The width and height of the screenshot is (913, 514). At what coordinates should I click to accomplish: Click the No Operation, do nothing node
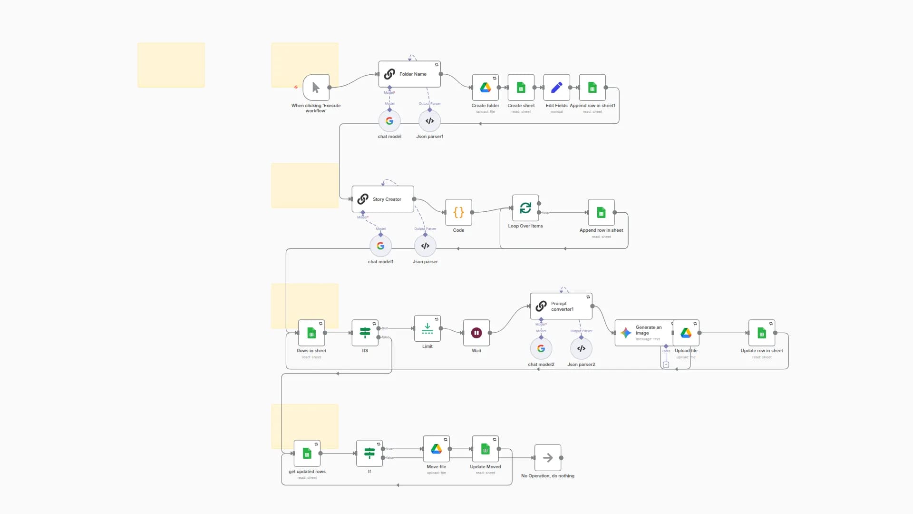pos(547,458)
